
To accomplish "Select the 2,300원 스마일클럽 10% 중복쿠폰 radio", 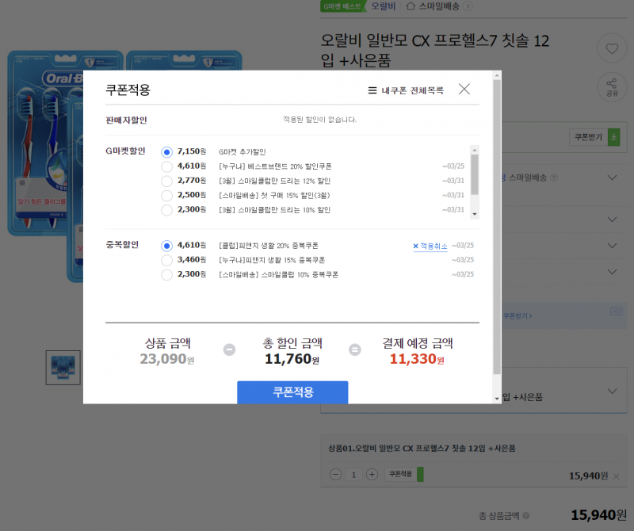I will [166, 275].
